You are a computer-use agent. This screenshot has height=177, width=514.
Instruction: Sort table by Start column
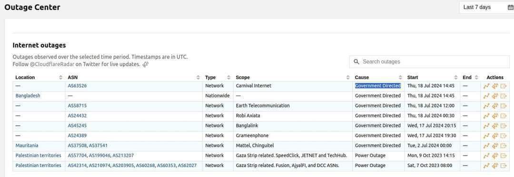[x=455, y=78]
